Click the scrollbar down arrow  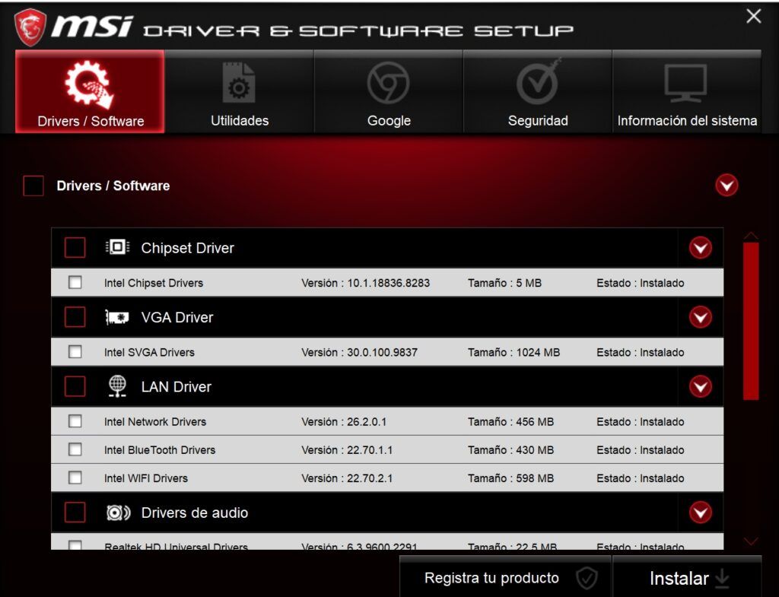tap(751, 541)
